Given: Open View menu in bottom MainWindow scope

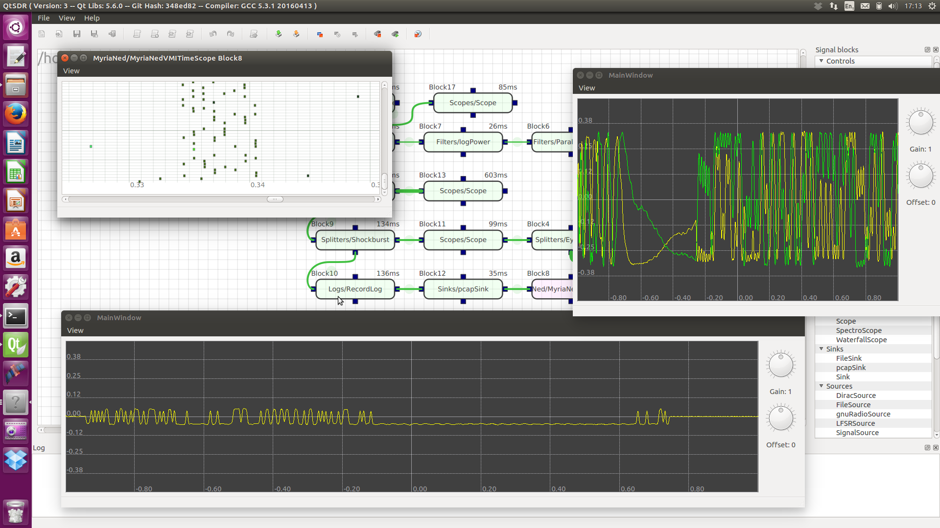Looking at the screenshot, I should (x=75, y=330).
